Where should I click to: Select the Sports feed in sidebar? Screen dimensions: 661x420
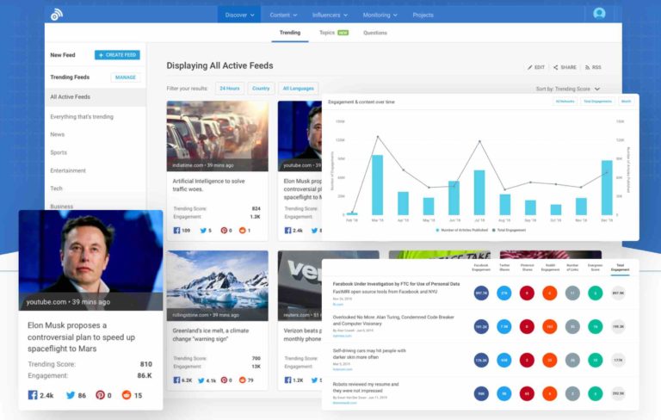[x=59, y=152]
